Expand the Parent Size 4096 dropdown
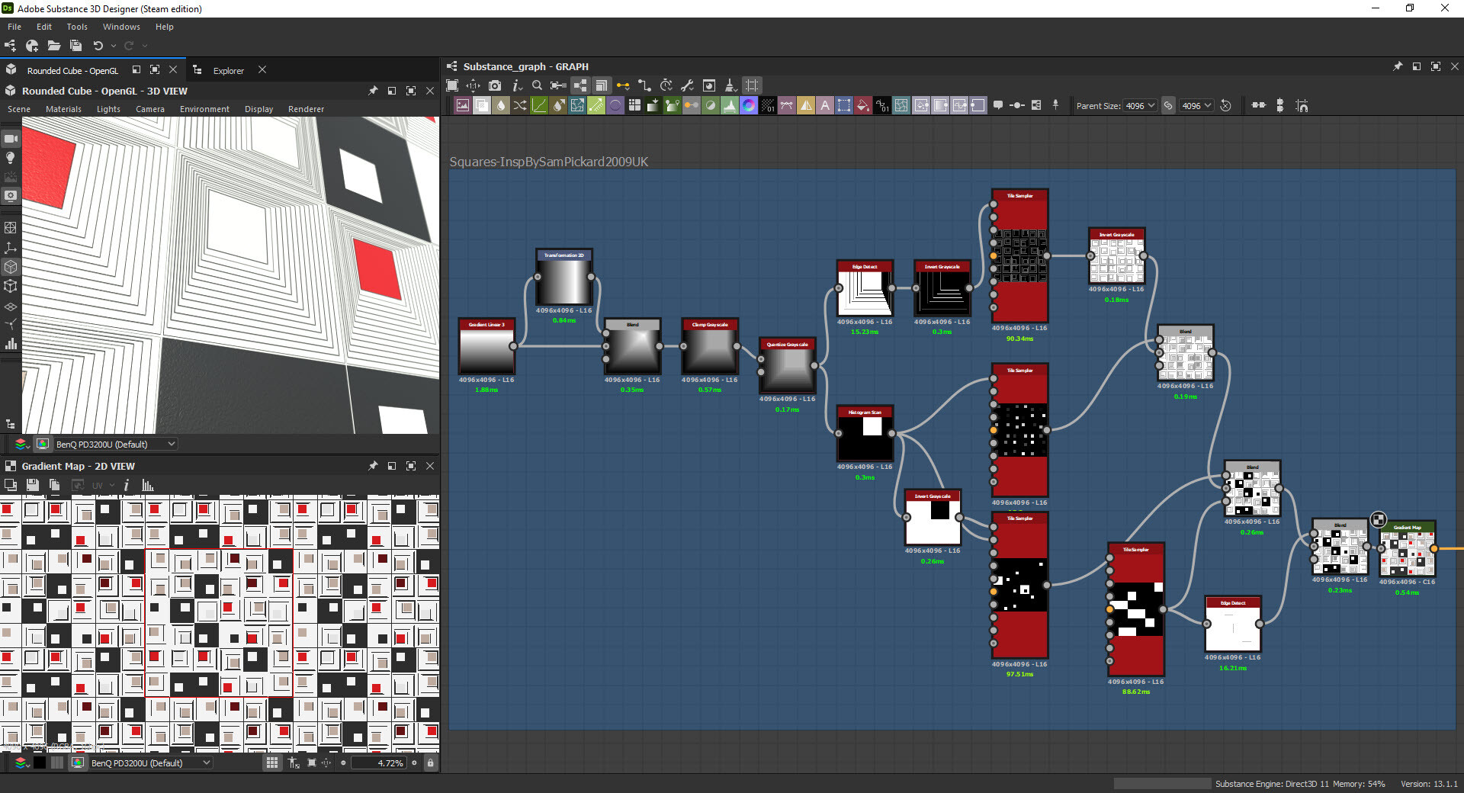 1140,106
